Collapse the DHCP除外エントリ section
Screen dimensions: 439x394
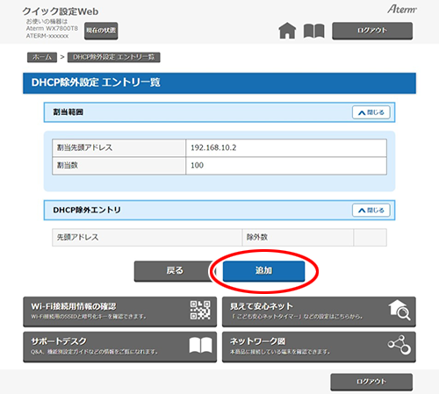pos(371,211)
